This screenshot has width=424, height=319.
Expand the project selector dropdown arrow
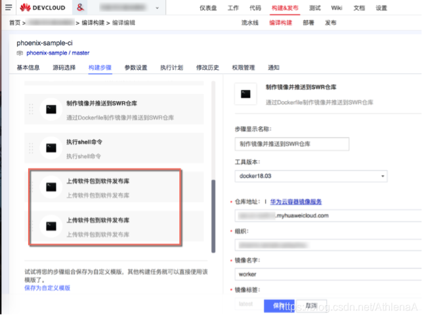click(157, 8)
